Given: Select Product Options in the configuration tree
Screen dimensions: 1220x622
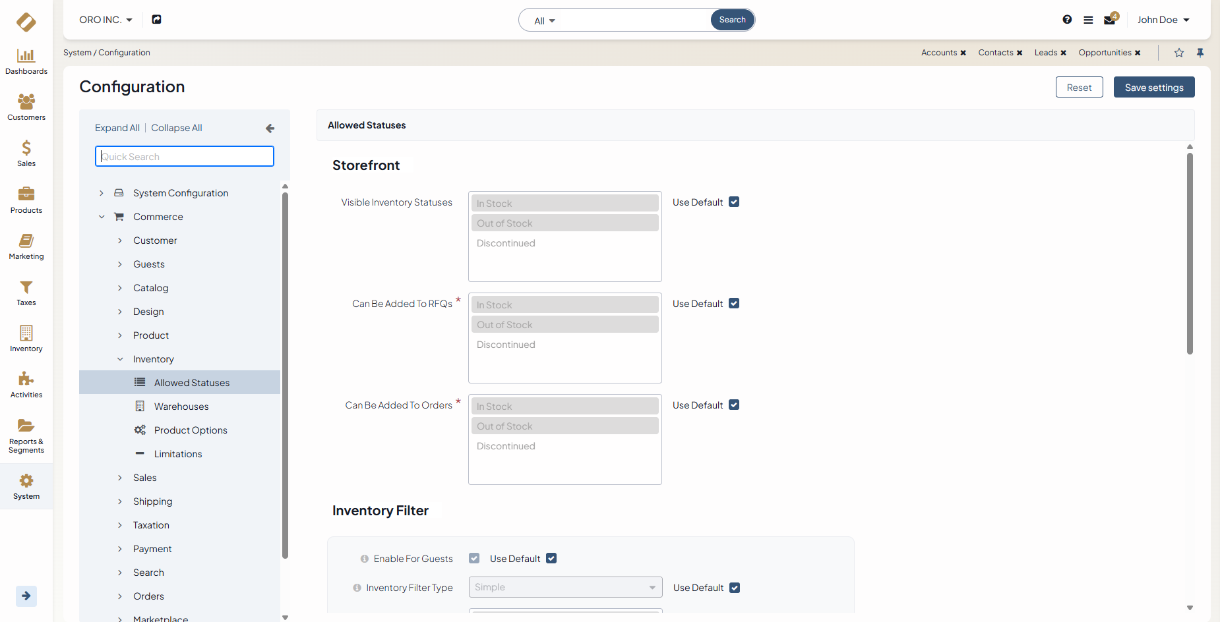Looking at the screenshot, I should coord(191,430).
